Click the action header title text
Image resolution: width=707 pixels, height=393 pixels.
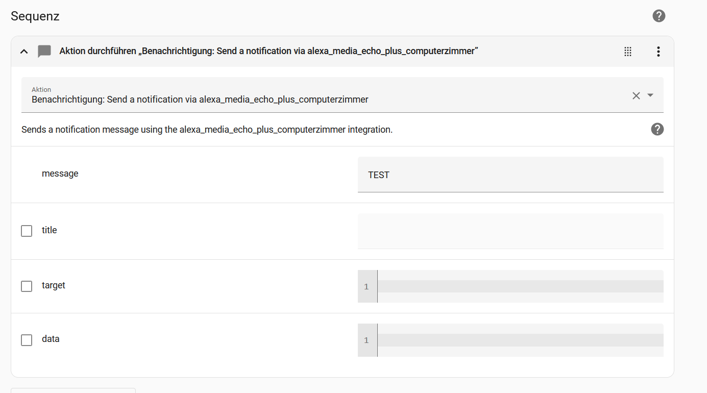point(269,51)
